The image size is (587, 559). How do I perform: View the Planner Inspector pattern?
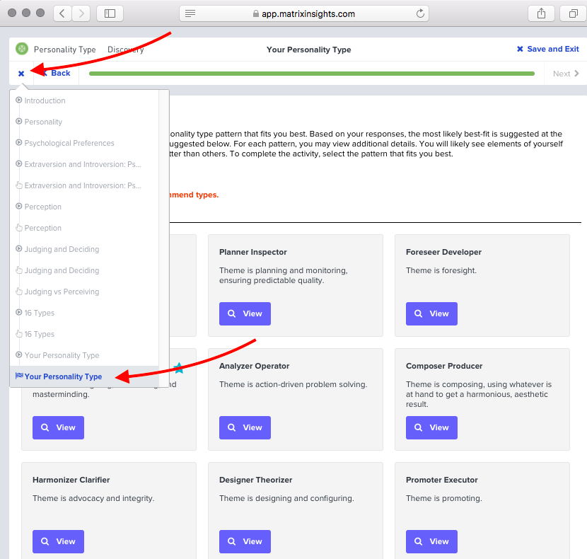[245, 313]
